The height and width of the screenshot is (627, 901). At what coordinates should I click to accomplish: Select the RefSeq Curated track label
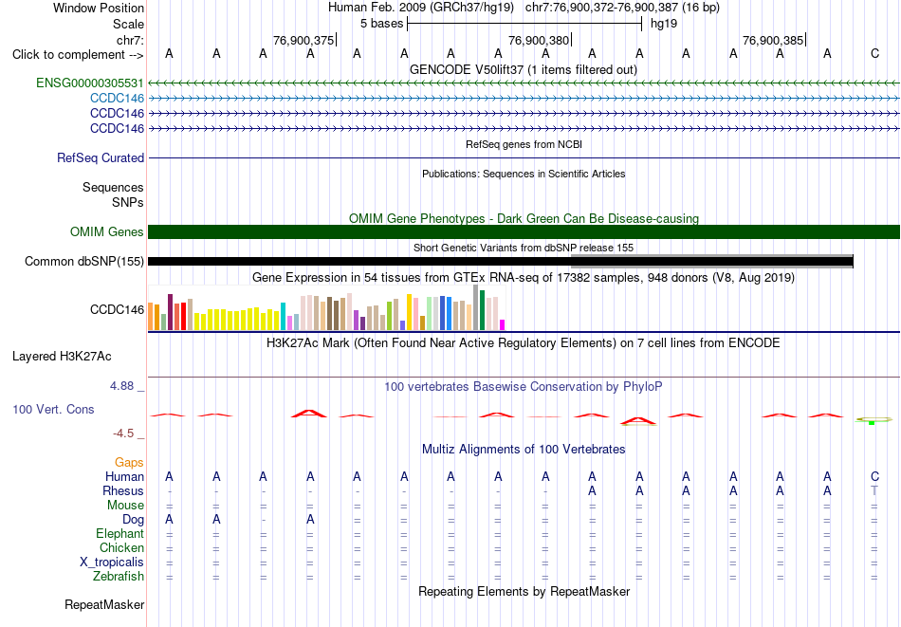click(x=101, y=158)
